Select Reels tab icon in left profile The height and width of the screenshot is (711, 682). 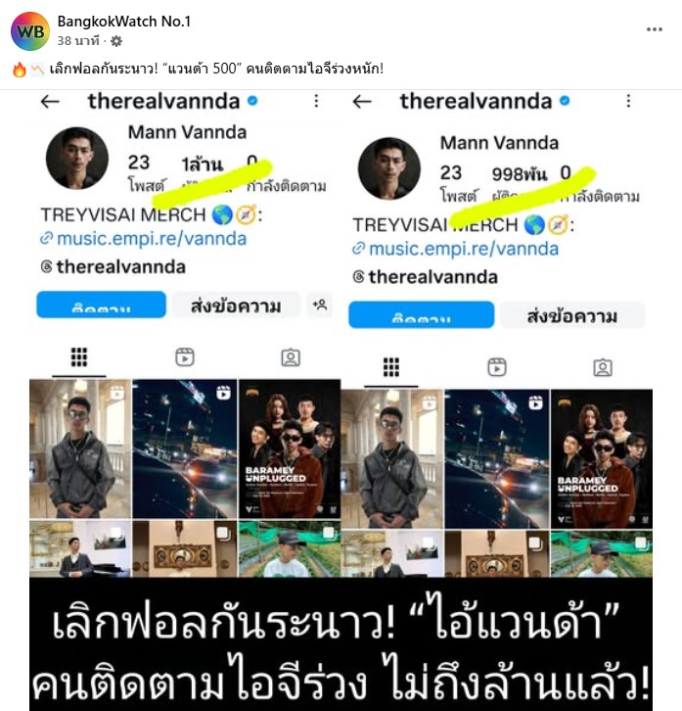point(185,357)
